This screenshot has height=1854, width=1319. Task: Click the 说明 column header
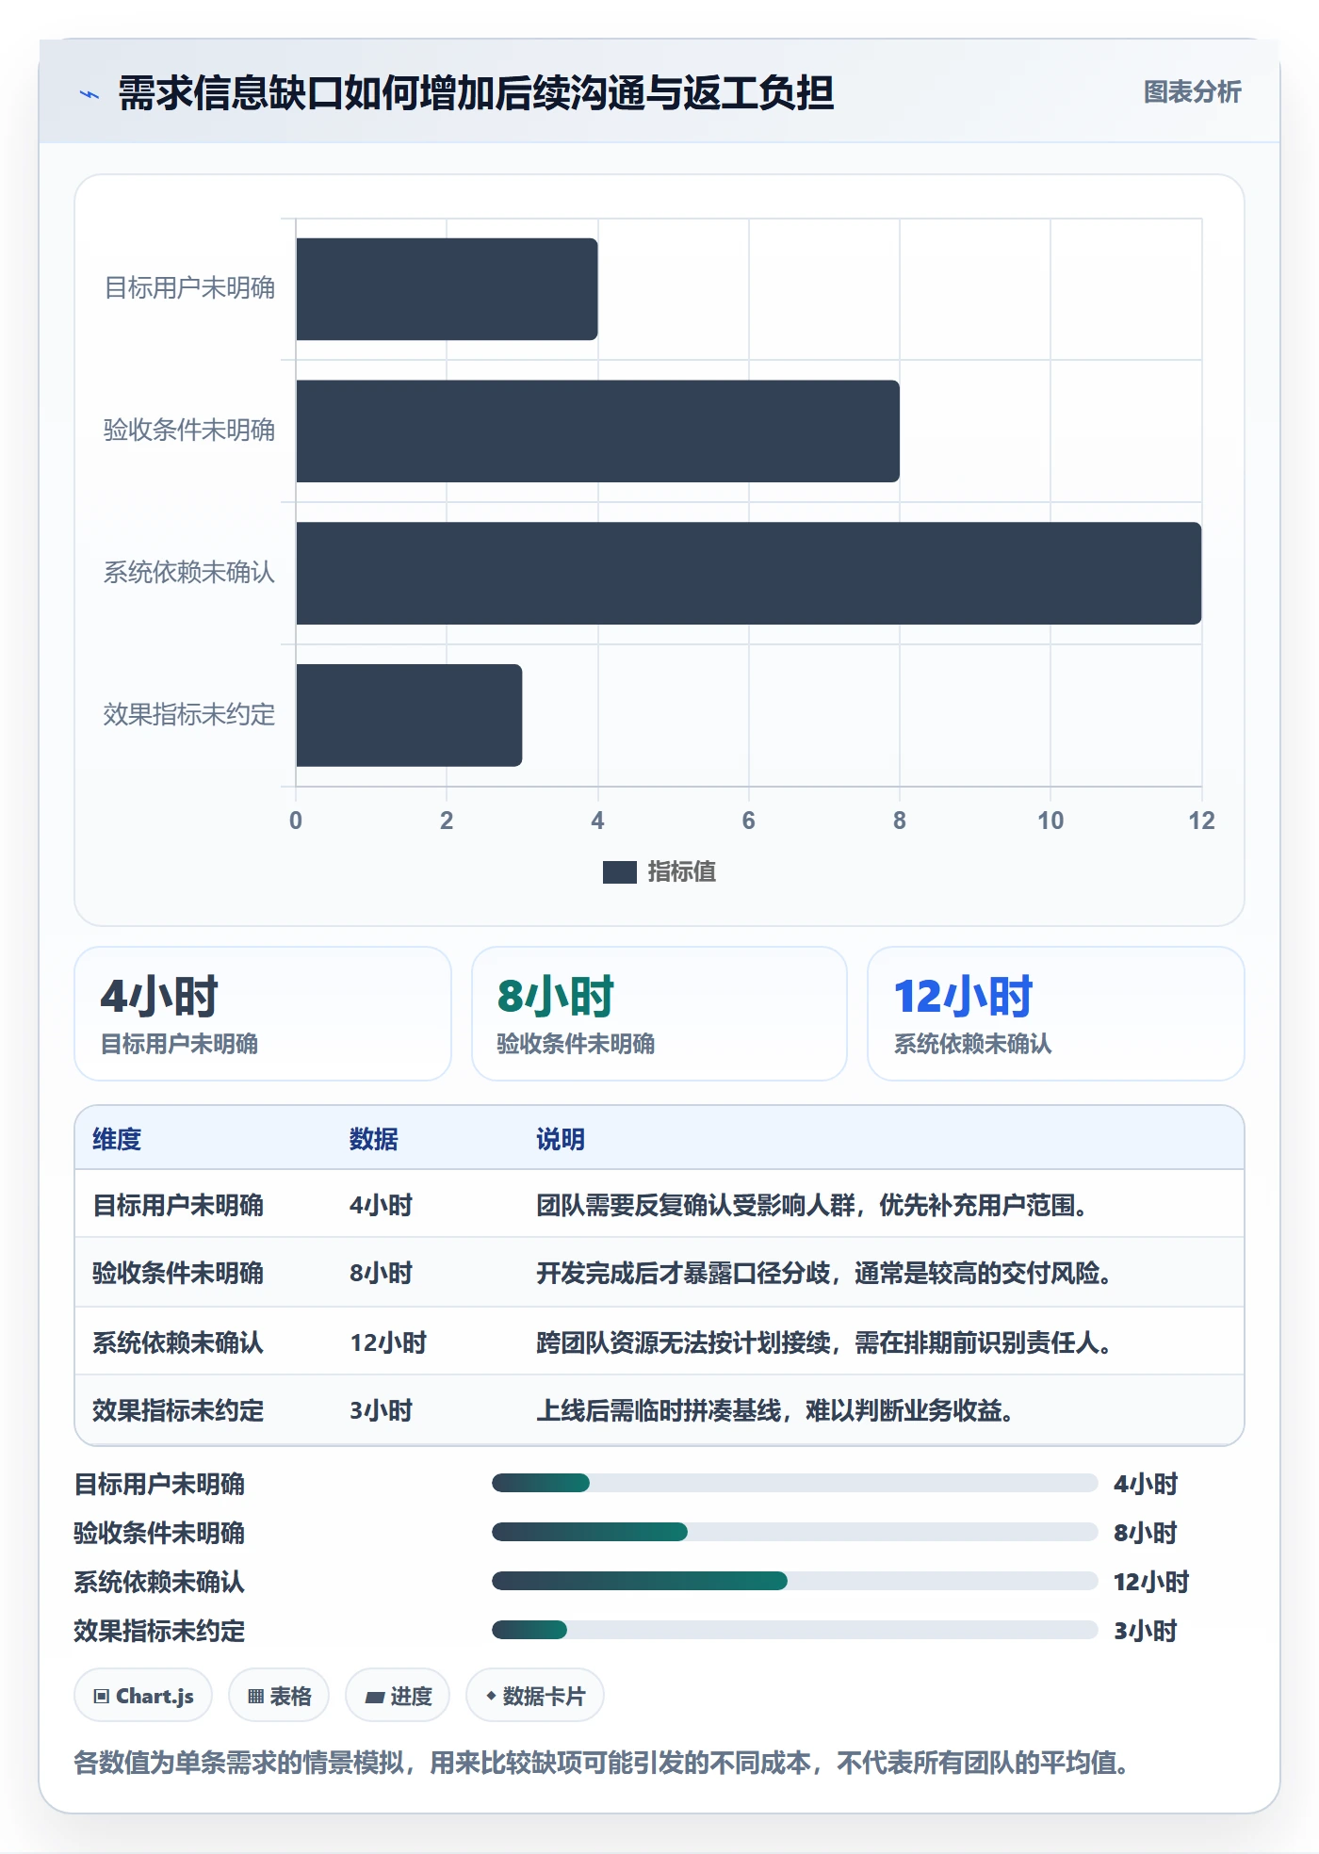tap(561, 1139)
